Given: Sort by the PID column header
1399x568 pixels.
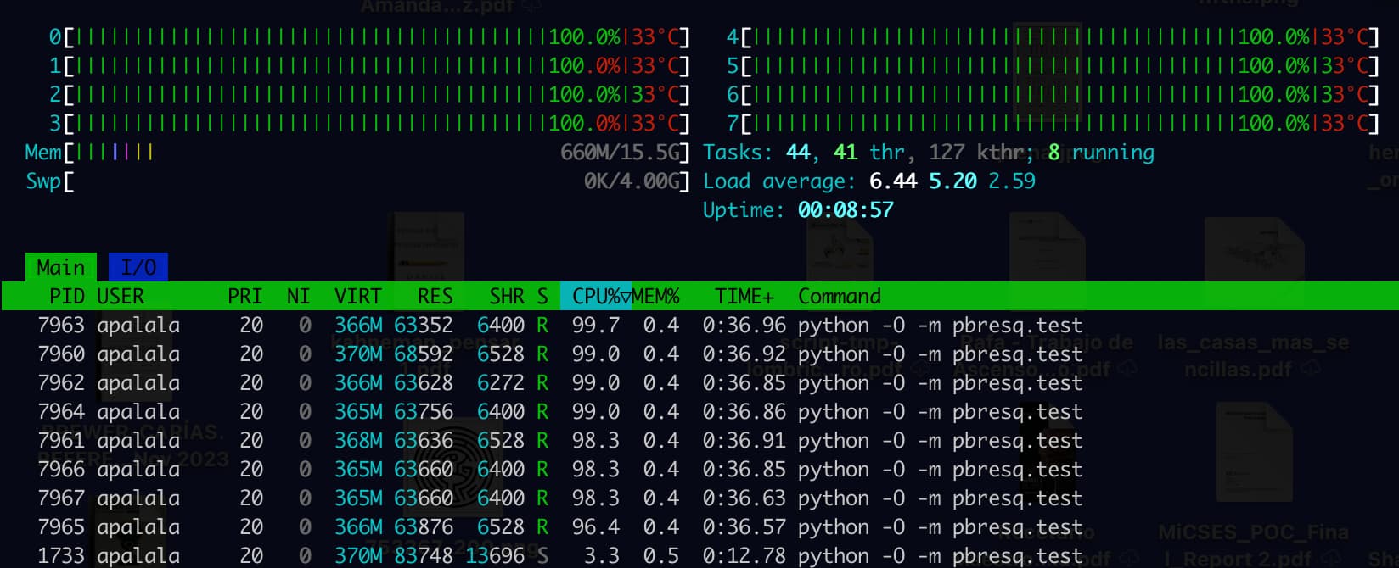Looking at the screenshot, I should pyautogui.click(x=67, y=296).
